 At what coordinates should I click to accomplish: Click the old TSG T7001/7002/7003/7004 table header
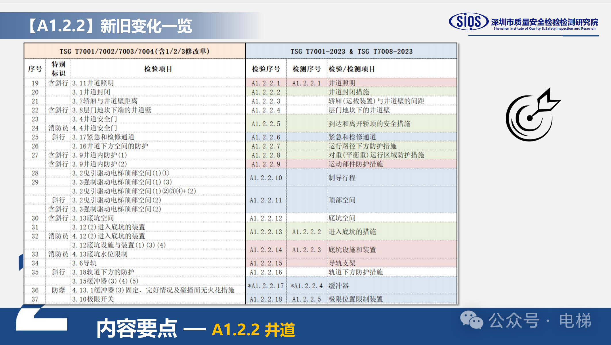tap(135, 51)
